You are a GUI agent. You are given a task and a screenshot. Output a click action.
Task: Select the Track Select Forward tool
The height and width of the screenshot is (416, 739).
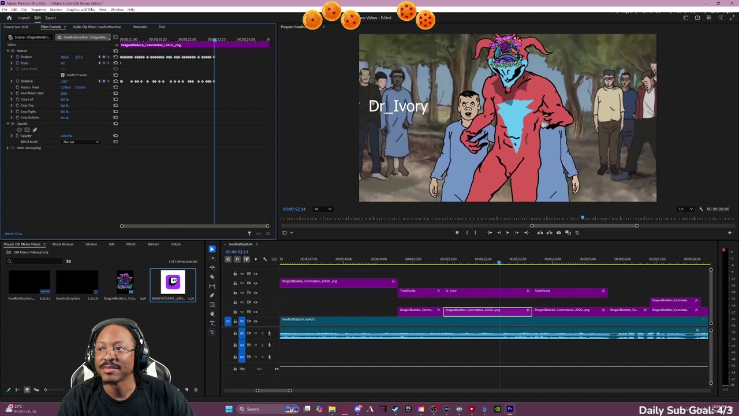(x=212, y=258)
